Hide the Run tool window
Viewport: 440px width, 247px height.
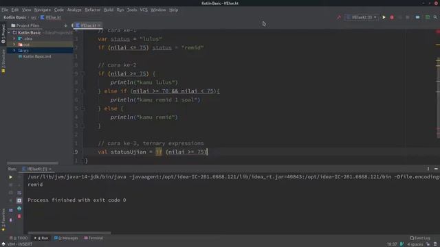(436, 169)
